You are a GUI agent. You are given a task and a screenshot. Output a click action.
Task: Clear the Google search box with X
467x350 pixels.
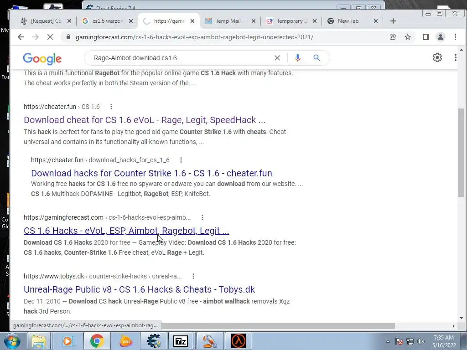click(277, 58)
